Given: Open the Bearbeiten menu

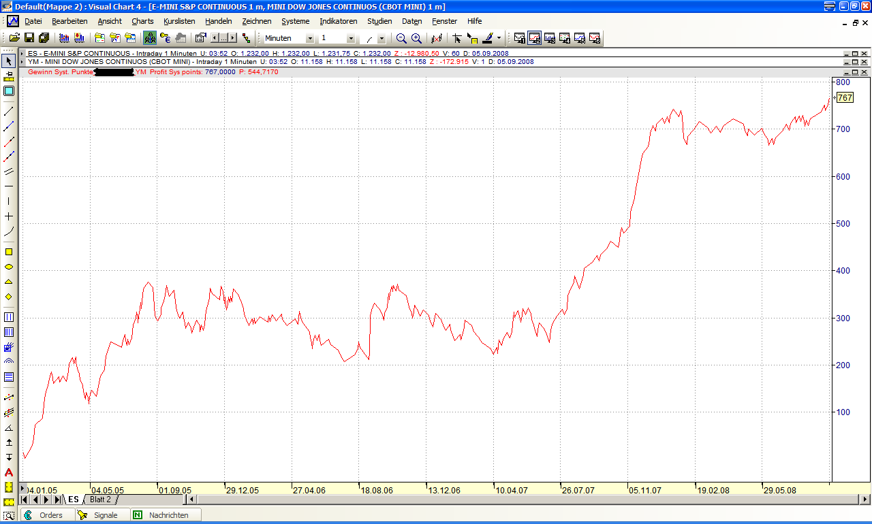Looking at the screenshot, I should [69, 21].
